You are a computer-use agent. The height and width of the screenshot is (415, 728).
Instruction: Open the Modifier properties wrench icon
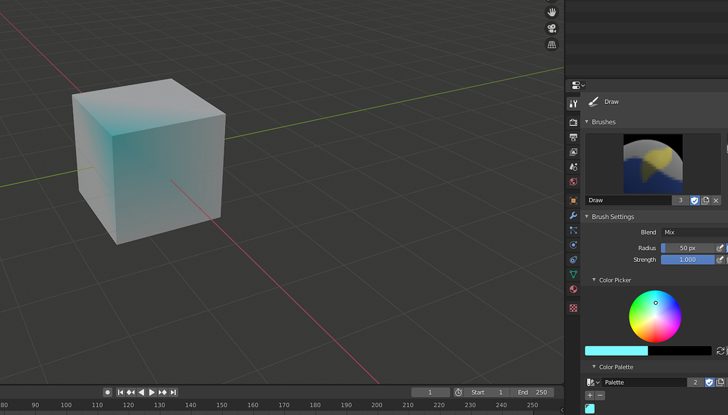tap(573, 216)
